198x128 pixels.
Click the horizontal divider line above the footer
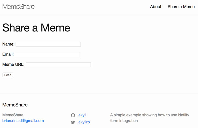click(99, 93)
